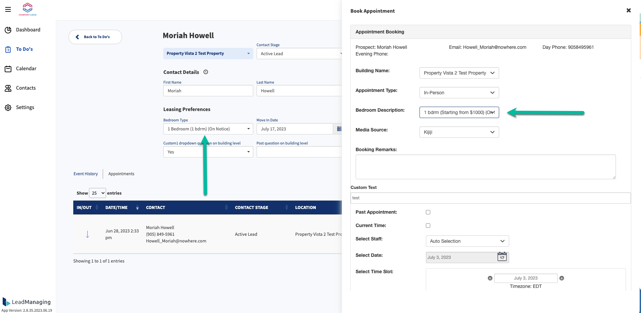Sort by the DATE/TIME column
This screenshot has width=641, height=313.
click(122, 207)
